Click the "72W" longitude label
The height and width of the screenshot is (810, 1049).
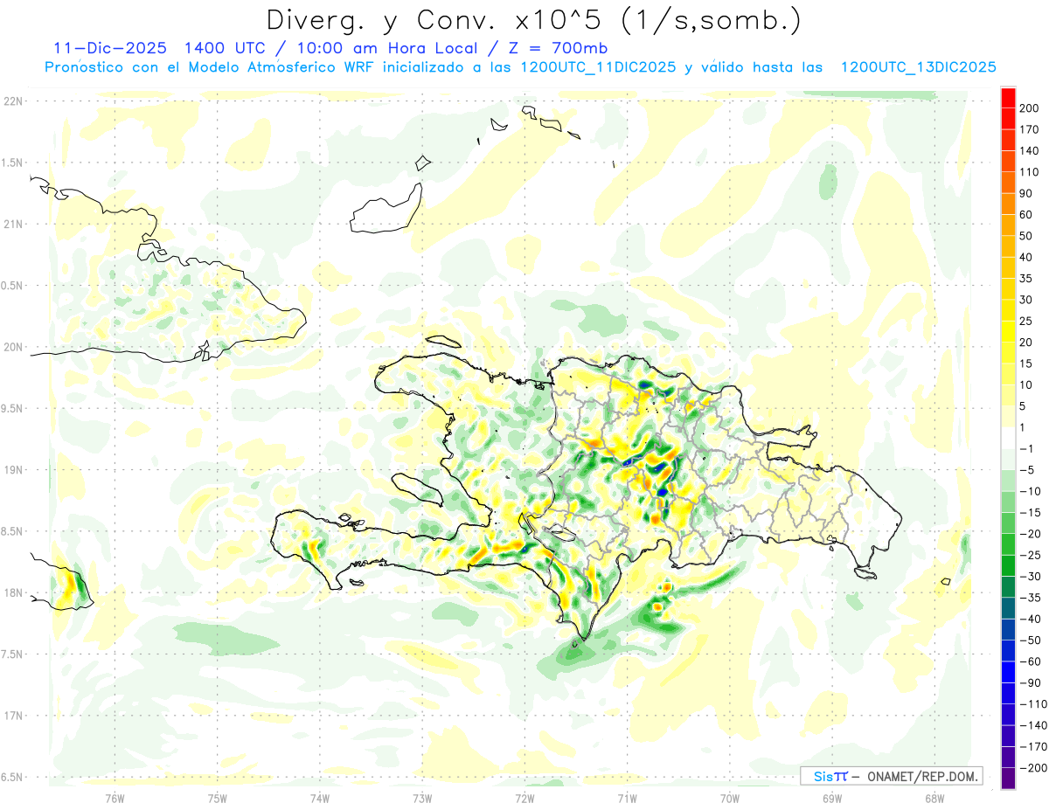tap(524, 799)
